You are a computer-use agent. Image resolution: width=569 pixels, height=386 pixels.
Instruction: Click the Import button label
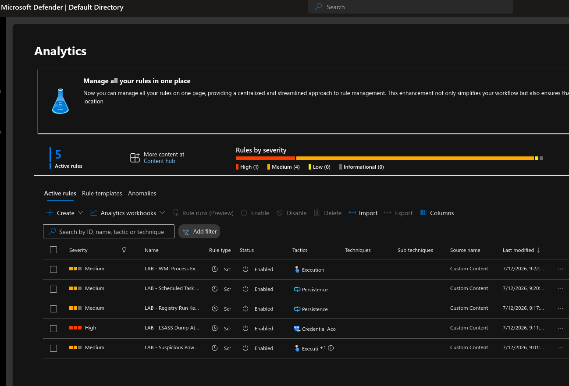368,213
